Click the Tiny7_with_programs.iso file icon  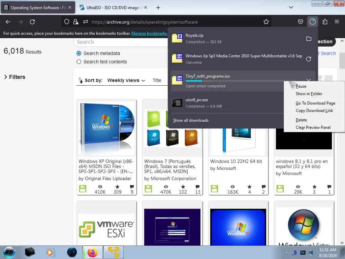[x=177, y=80]
